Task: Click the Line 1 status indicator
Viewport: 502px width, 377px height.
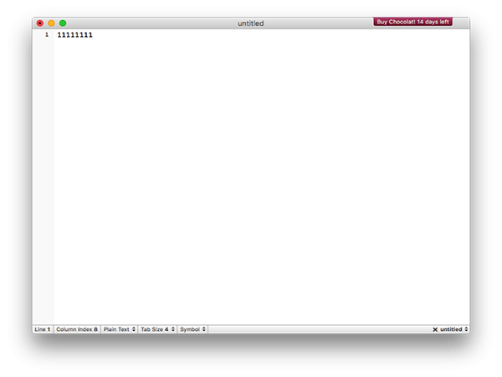Action: (43, 329)
